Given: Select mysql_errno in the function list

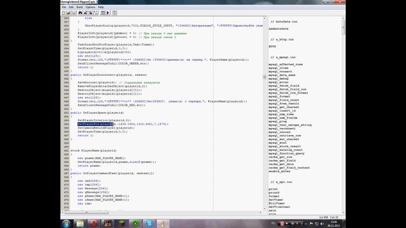Looking at the screenshot, I should [x=278, y=82].
